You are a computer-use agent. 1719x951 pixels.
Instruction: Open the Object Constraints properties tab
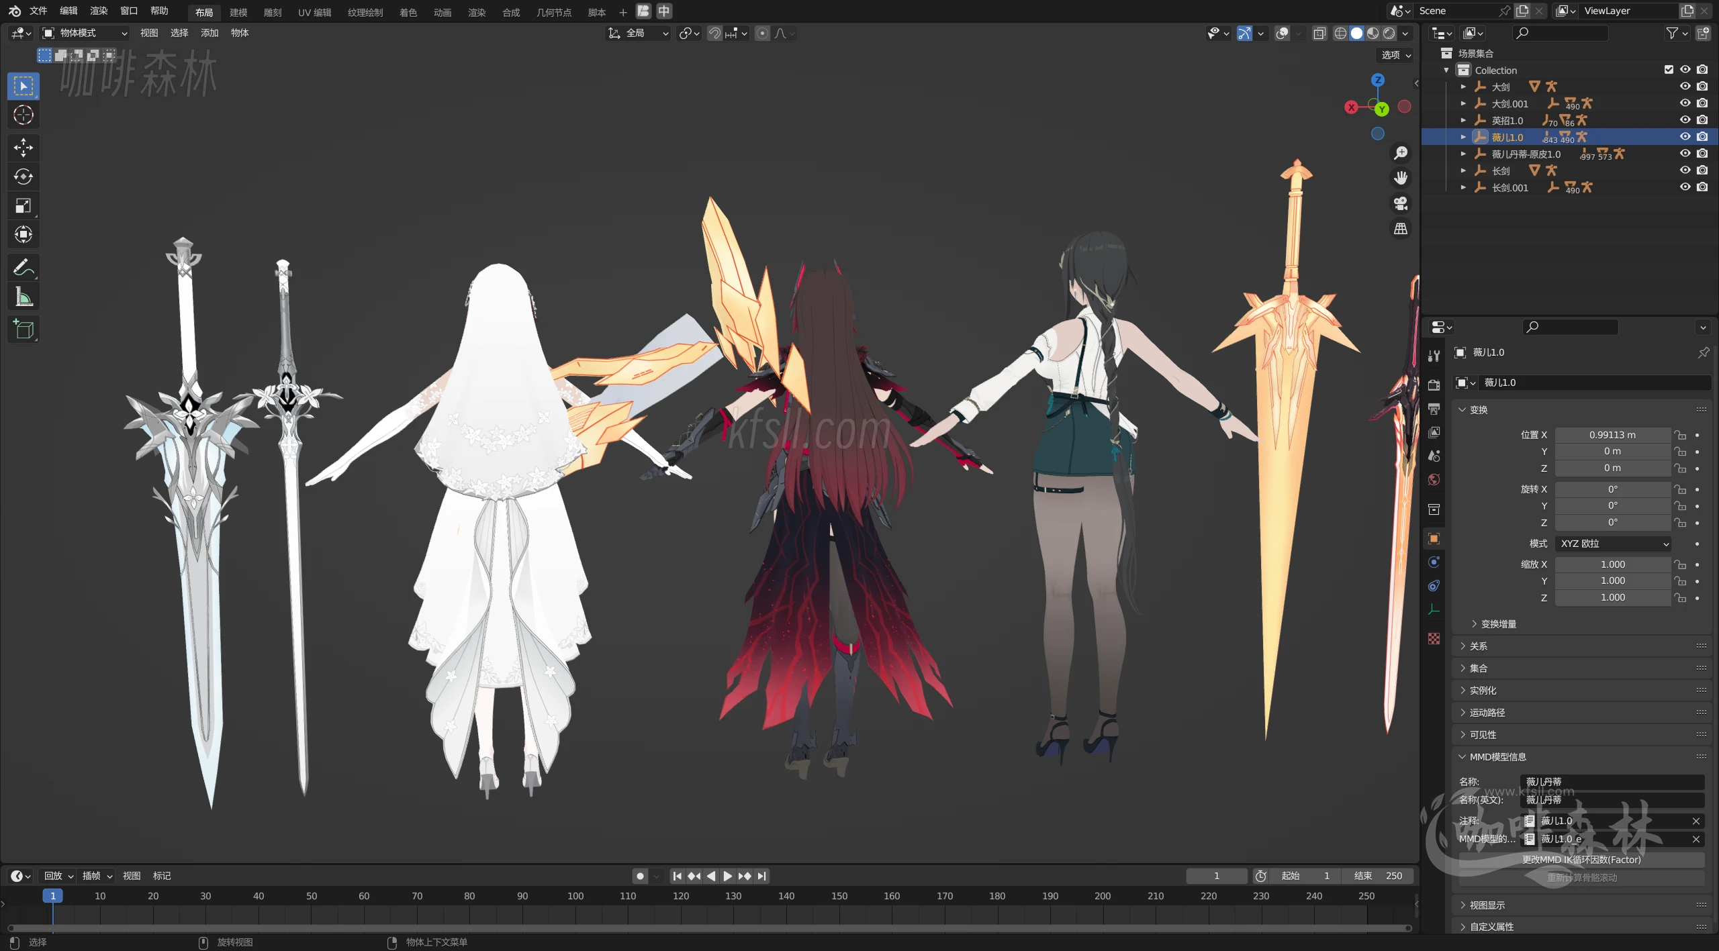point(1434,585)
